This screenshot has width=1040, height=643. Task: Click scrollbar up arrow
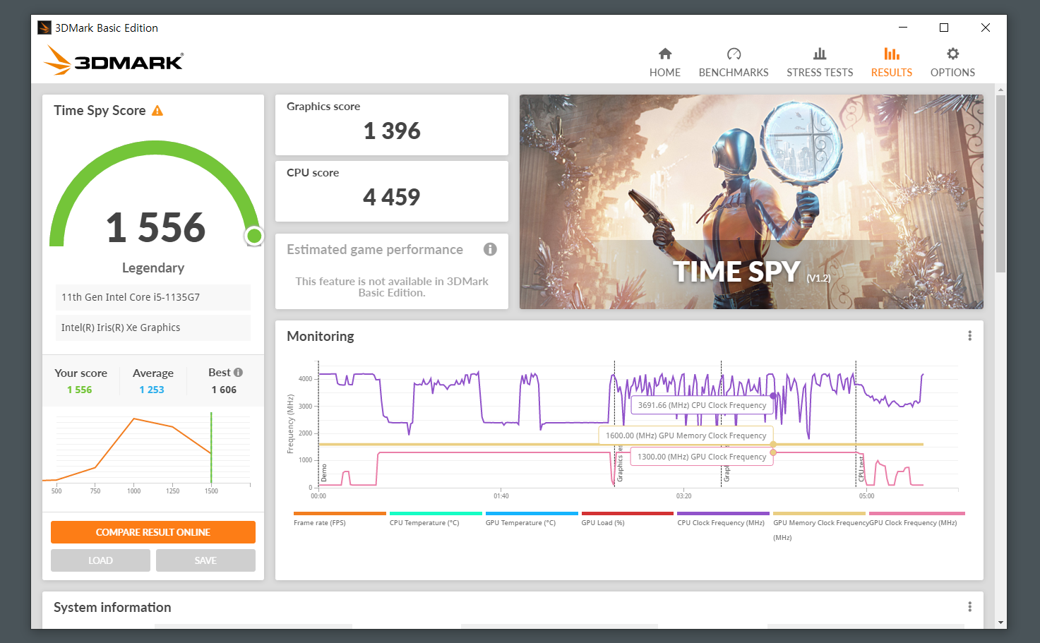click(x=1000, y=90)
